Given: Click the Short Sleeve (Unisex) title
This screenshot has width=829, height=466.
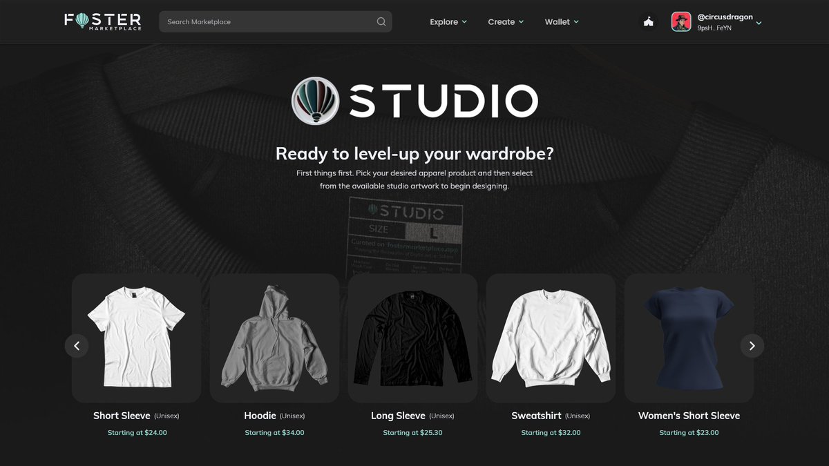Looking at the screenshot, I should [x=136, y=416].
